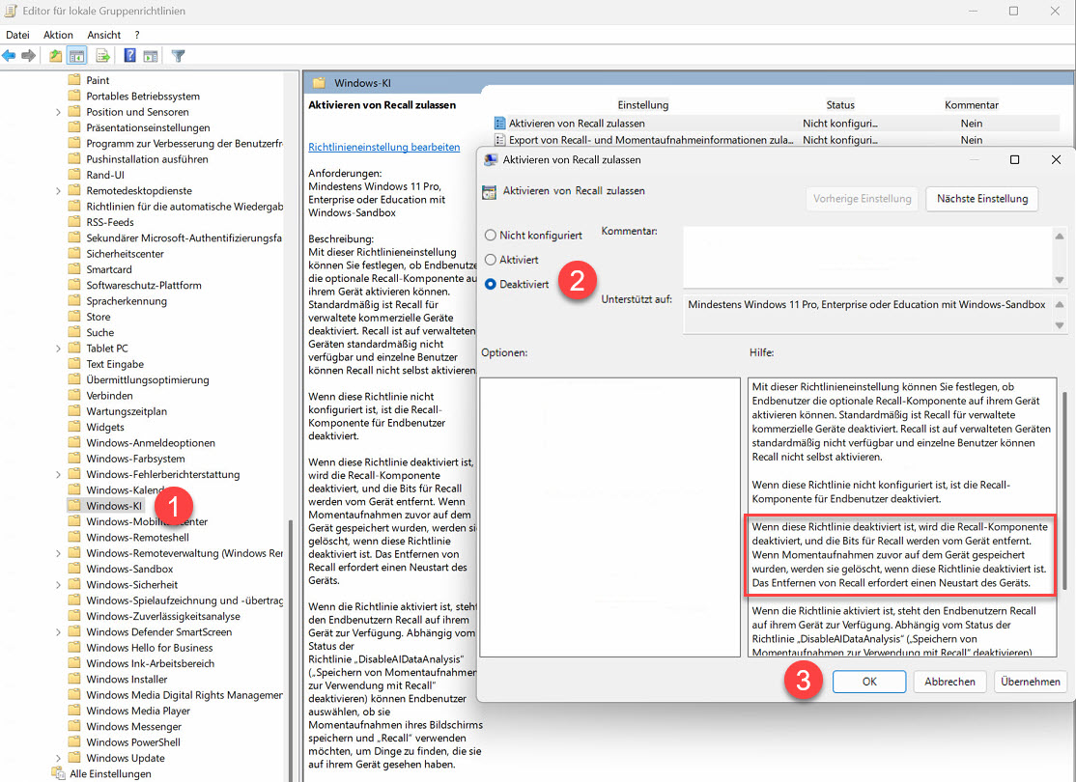Click the folder icon next to Paint
This screenshot has width=1076, height=782.
pos(74,80)
